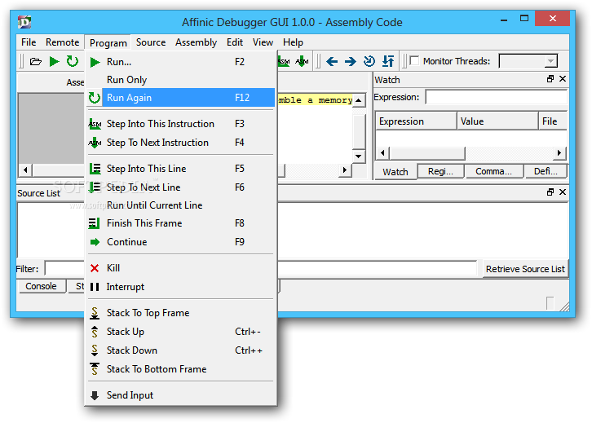
Task: Select Continue in the Program menu
Action: point(181,242)
